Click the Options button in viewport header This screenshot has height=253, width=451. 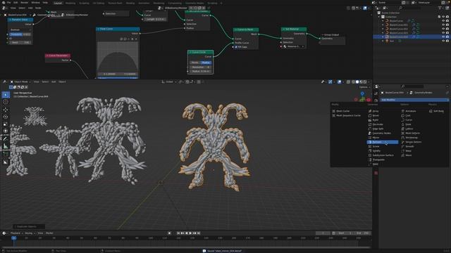(x=364, y=87)
